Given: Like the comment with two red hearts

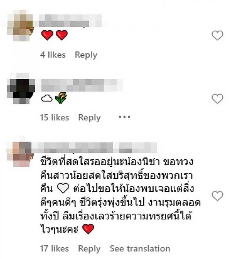Looking at the screenshot, I should click(x=217, y=35).
